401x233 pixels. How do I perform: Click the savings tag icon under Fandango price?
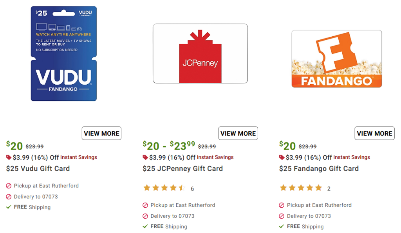coord(282,157)
